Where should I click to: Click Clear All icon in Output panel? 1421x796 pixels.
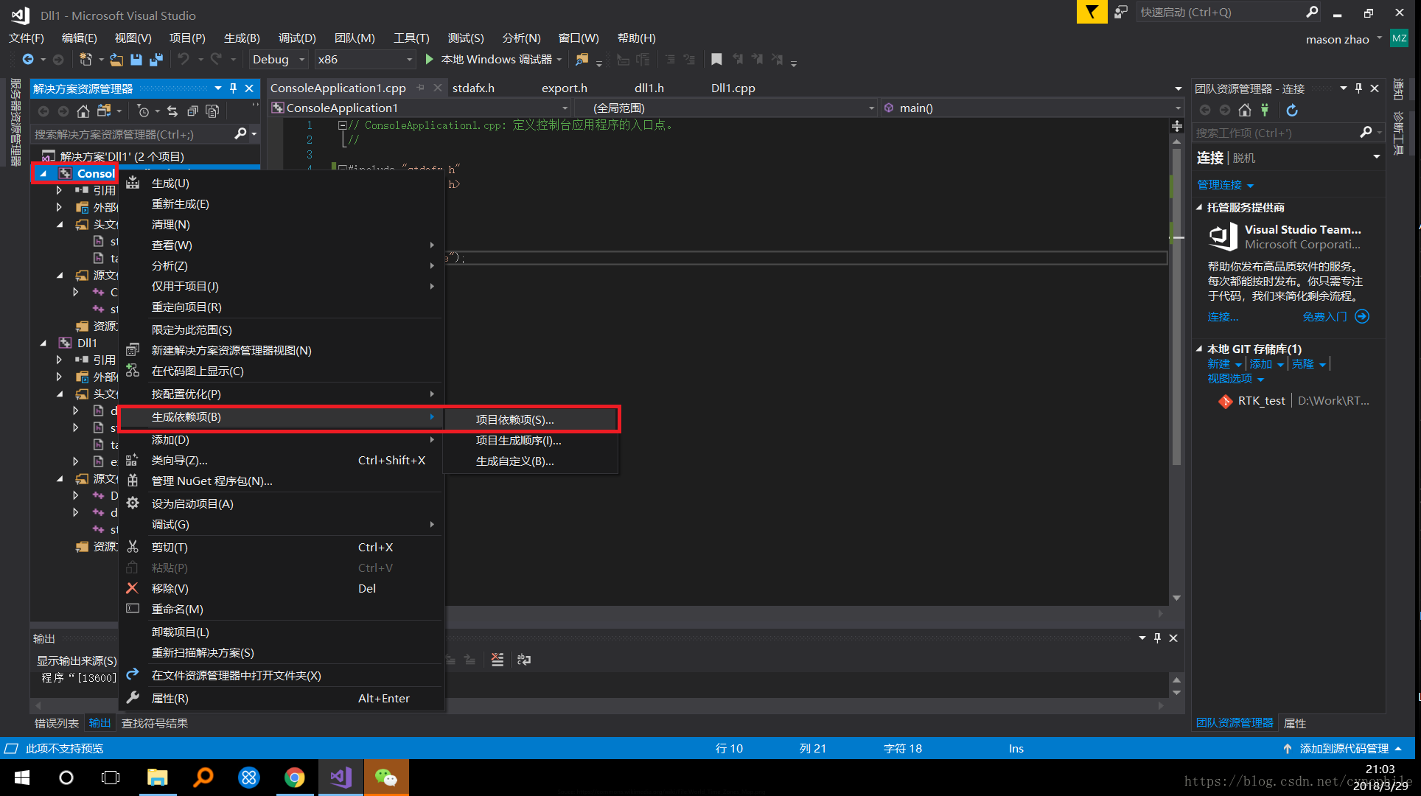[x=497, y=660]
